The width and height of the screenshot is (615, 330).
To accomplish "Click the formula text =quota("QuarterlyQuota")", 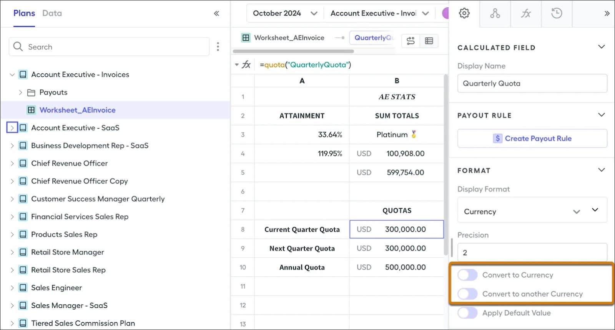I will click(x=306, y=65).
